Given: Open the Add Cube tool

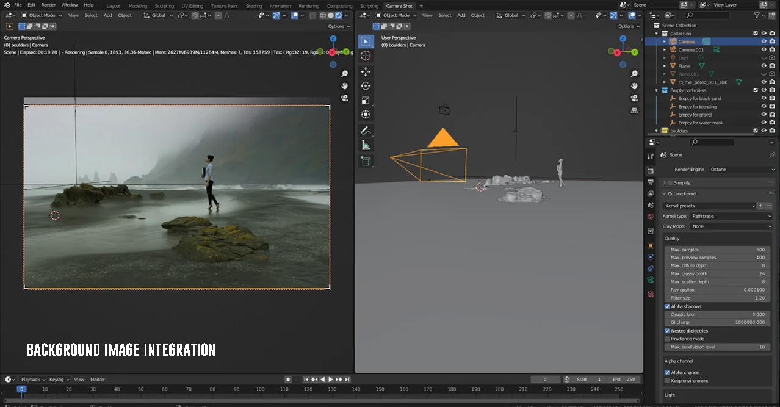Looking at the screenshot, I should (366, 160).
